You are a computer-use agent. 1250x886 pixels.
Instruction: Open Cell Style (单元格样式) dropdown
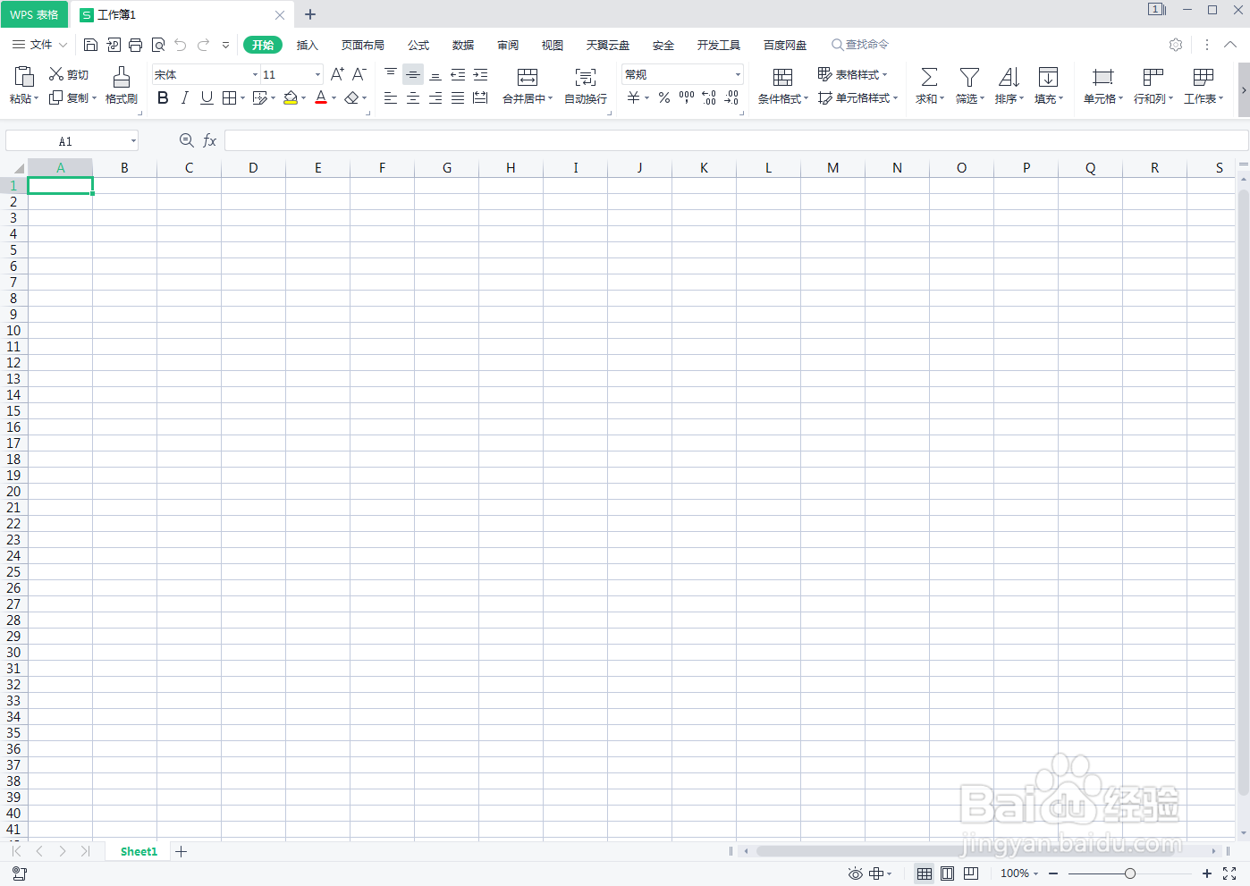858,97
